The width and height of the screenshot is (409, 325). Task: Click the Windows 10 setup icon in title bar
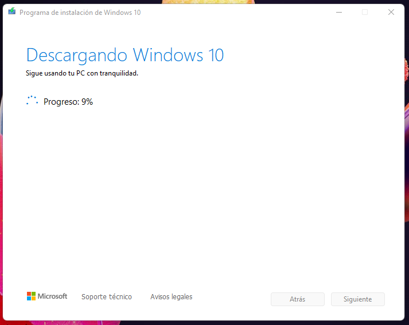pyautogui.click(x=11, y=11)
